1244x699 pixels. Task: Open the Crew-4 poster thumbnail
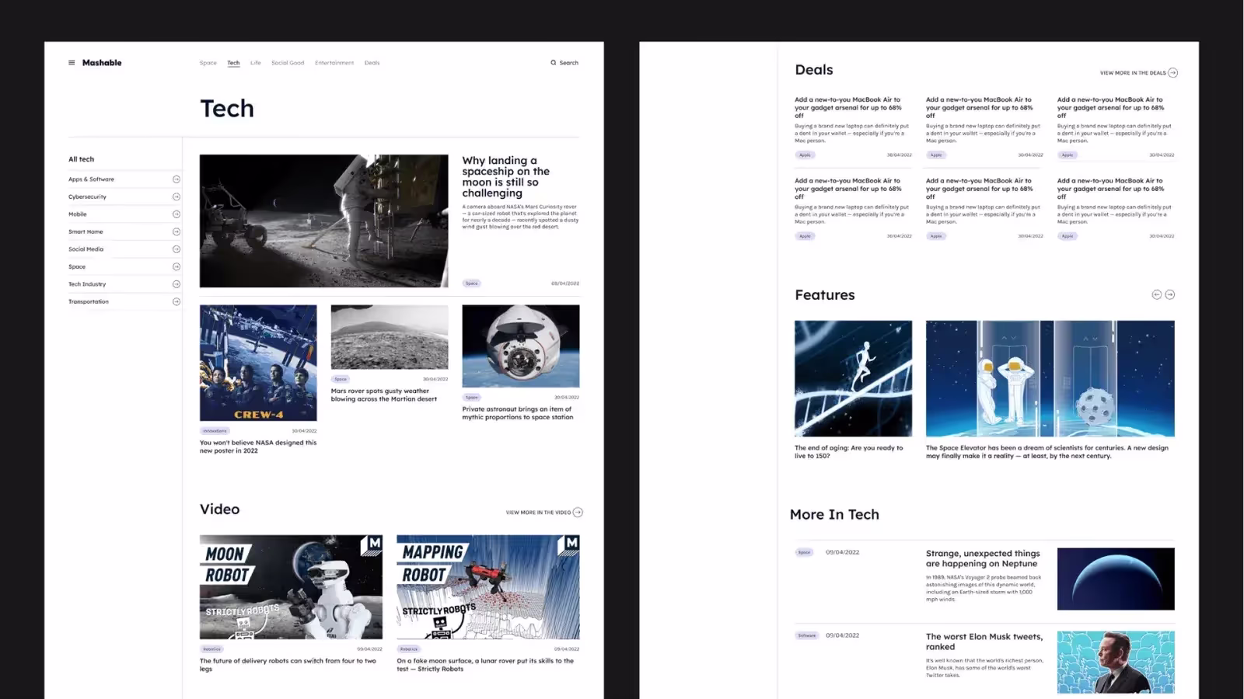pyautogui.click(x=258, y=363)
